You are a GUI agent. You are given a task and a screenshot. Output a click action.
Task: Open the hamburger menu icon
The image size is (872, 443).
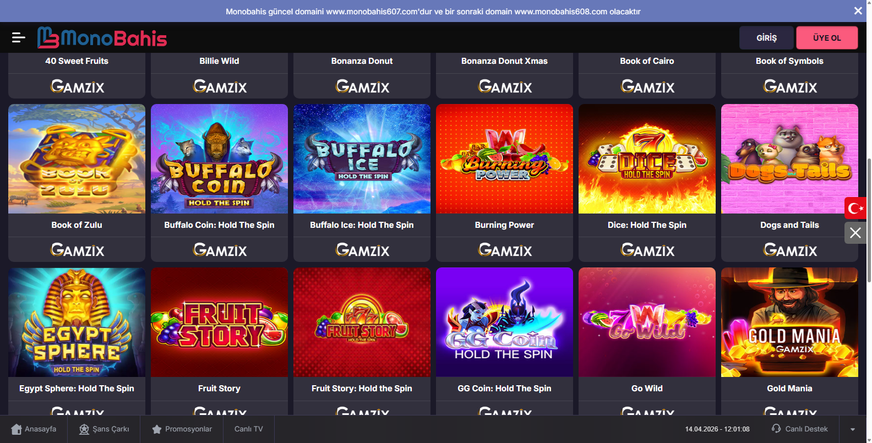[x=18, y=37]
